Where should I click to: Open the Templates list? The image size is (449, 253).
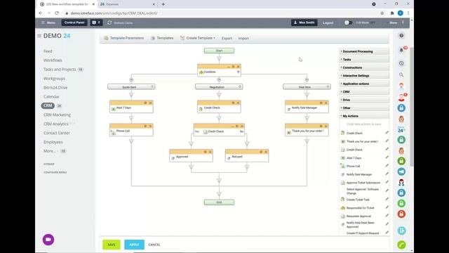[162, 38]
